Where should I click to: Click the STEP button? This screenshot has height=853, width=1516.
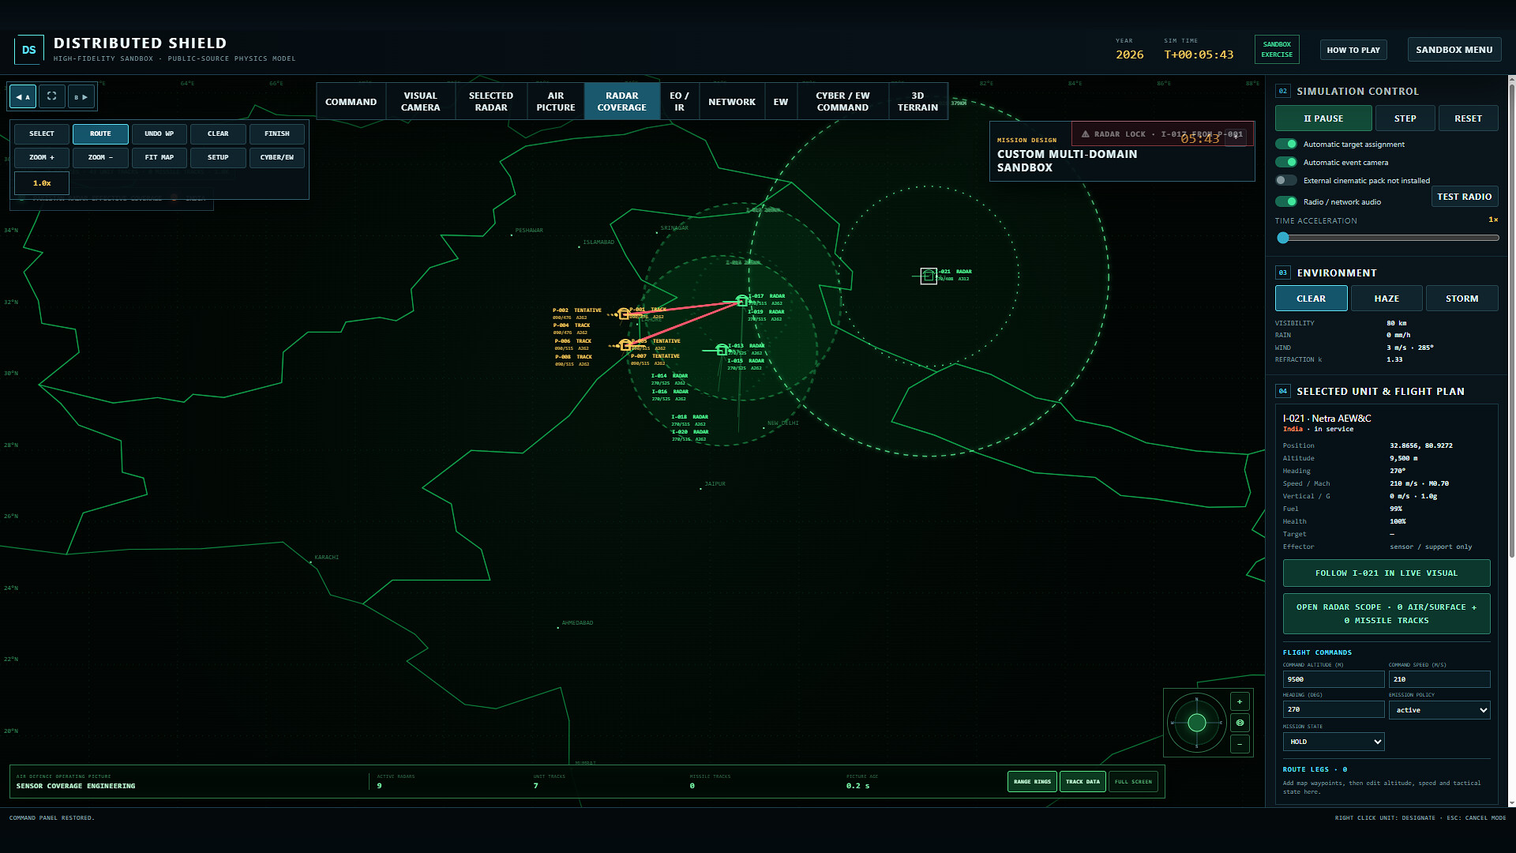1405,118
